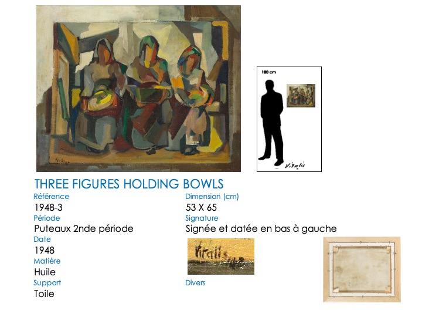Click the Date value 1948
422x317 pixels.
pos(45,250)
